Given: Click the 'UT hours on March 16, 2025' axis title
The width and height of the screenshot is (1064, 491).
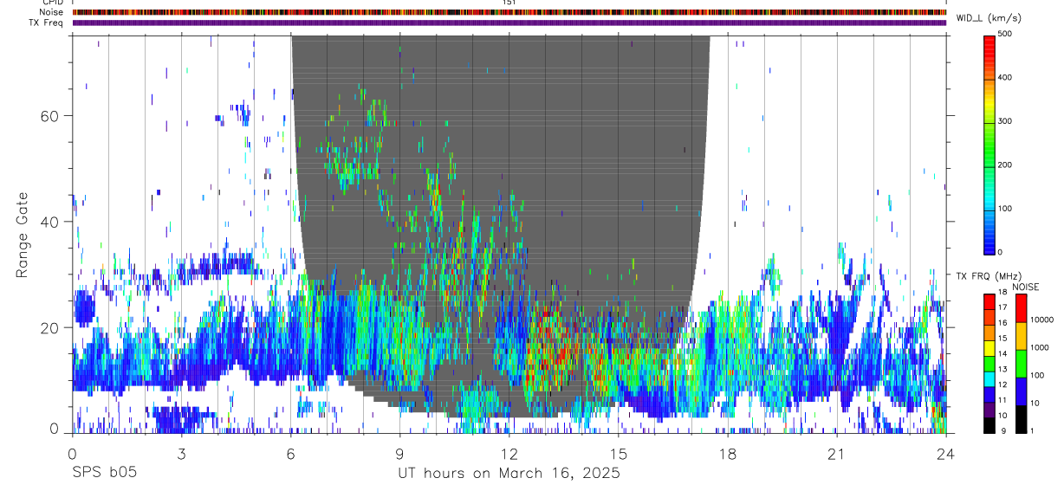Looking at the screenshot, I should click(509, 474).
